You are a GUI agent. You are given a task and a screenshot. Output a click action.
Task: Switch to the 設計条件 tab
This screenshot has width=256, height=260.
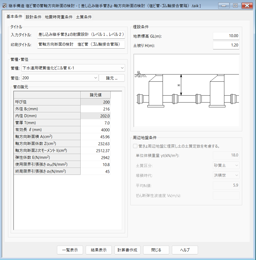34,17
